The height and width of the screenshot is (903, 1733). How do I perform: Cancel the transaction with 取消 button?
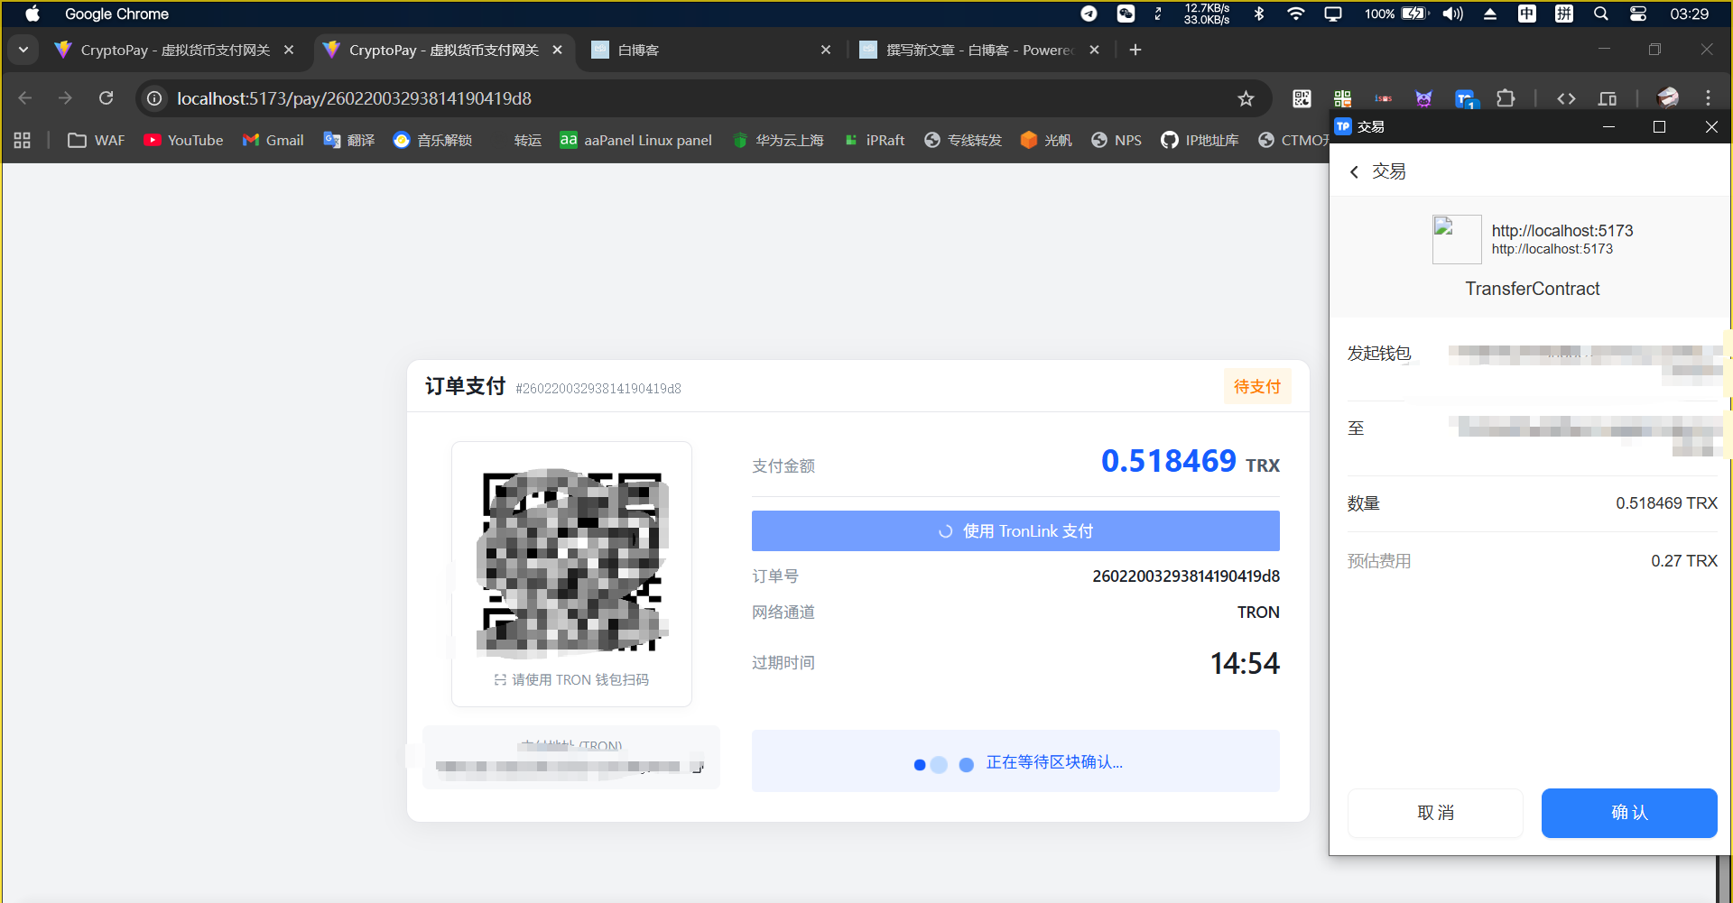pos(1435,813)
